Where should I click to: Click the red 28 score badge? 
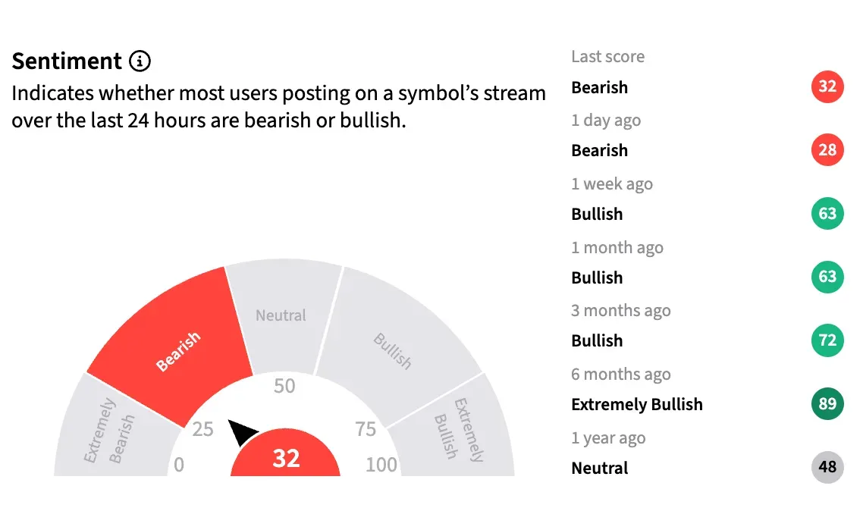827,150
